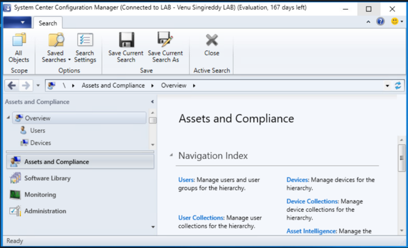408x248 pixels.
Task: Click the content pane vertical scrollbar thumb
Action: (x=401, y=158)
